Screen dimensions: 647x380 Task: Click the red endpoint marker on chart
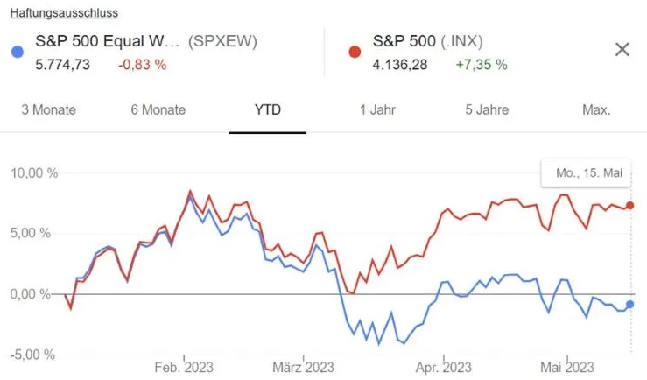click(630, 206)
